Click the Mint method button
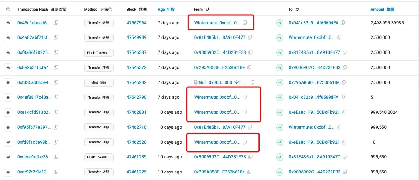The image size is (419, 180). (x=98, y=82)
